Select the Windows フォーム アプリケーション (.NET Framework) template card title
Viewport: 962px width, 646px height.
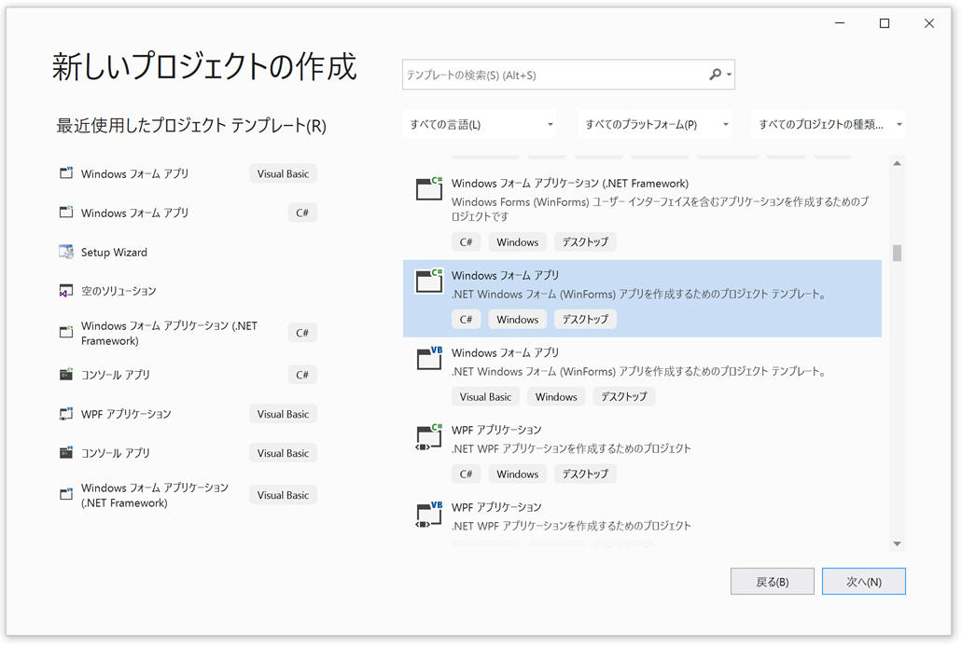[570, 184]
